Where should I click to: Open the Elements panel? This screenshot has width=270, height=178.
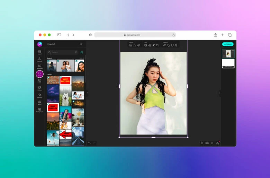point(39,95)
